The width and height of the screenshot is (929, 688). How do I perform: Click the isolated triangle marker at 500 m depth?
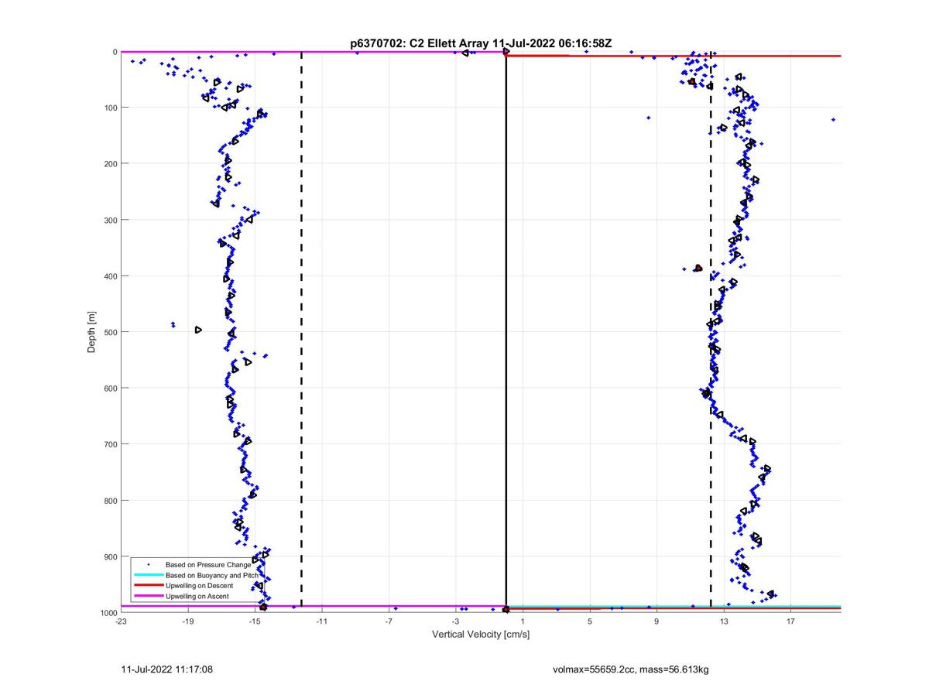pyautogui.click(x=198, y=330)
